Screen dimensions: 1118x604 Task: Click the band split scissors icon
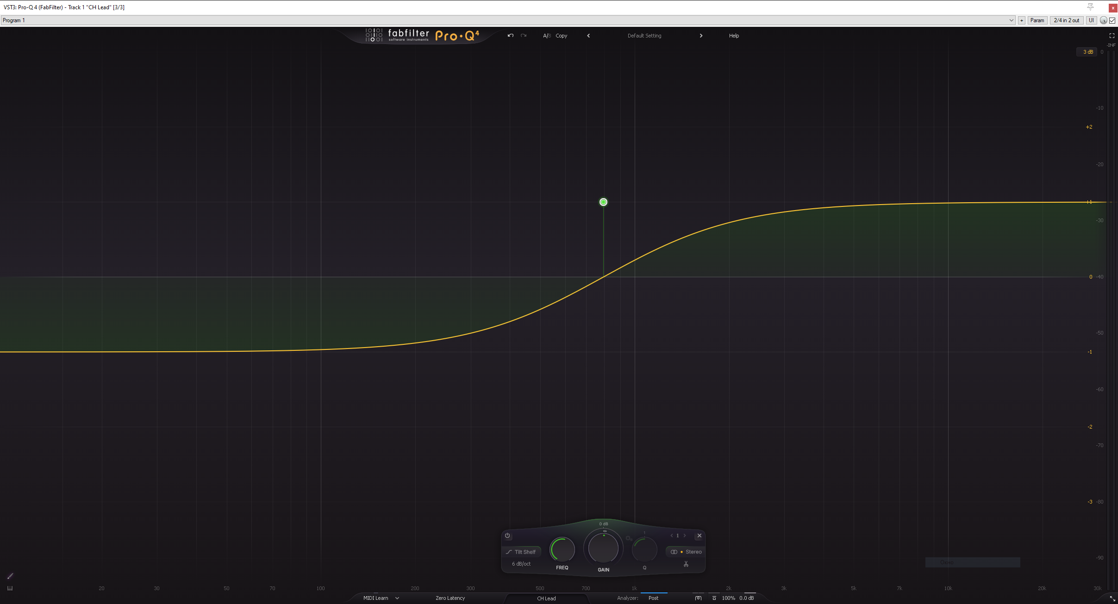(x=686, y=564)
